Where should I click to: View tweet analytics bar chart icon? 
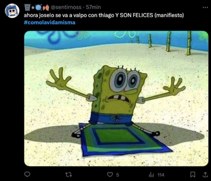[x=151, y=175]
